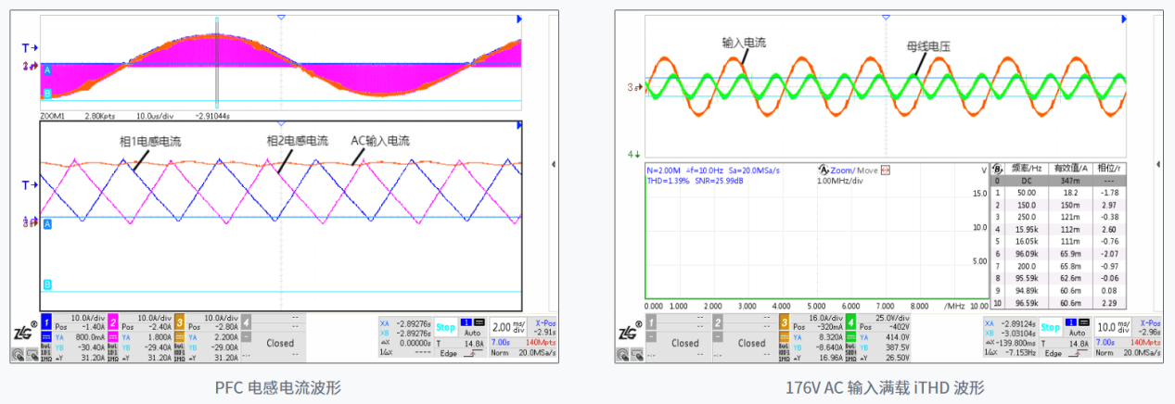The width and height of the screenshot is (1175, 404).
Task: Open the 2.00 ms/div timebase selector
Action: [506, 329]
